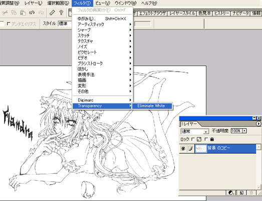Open the 描画 render submenu

click(x=102, y=80)
